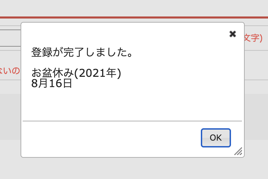The width and height of the screenshot is (268, 179).
Task: Click the dialog footer area left of OK
Action: (110, 138)
